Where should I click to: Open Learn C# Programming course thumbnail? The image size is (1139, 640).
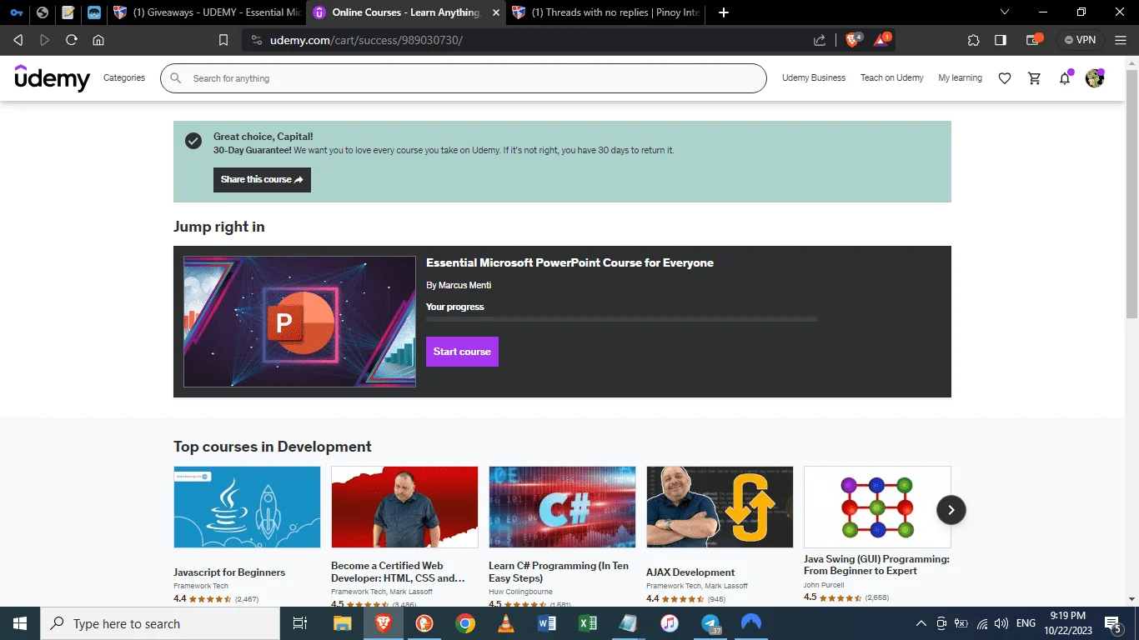(562, 507)
